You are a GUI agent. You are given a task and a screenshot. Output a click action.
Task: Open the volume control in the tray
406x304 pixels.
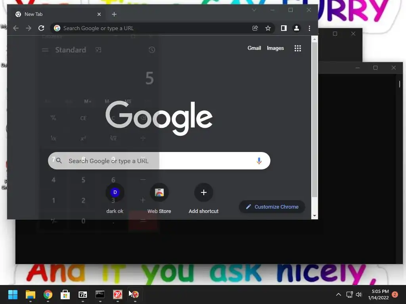359,294
